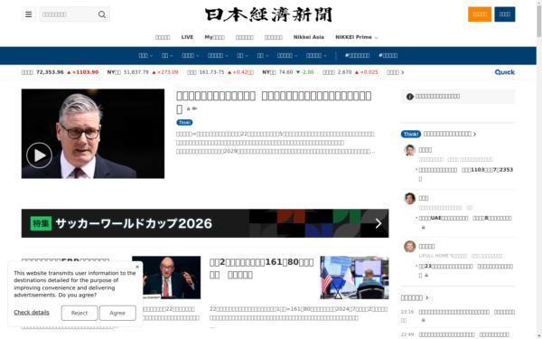
Task: Open the trading floor thumbnail with flags
Action: click(x=354, y=278)
